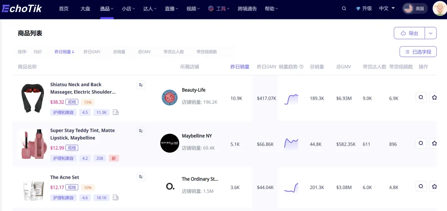
Task: Open the Super Stay Teddy Tint product title
Action: (x=82, y=134)
